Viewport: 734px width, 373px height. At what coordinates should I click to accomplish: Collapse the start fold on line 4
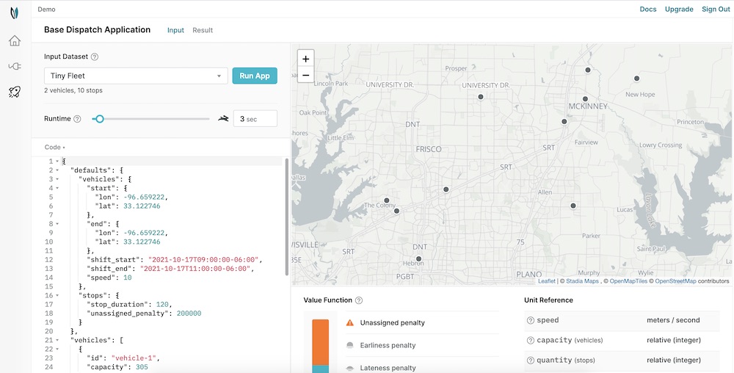point(57,188)
